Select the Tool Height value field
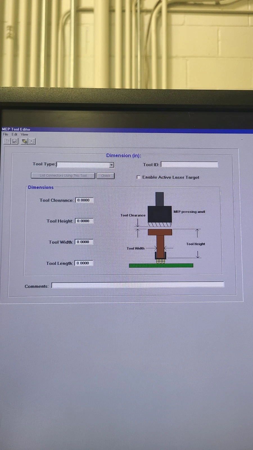This screenshot has height=450, width=253. 84,221
